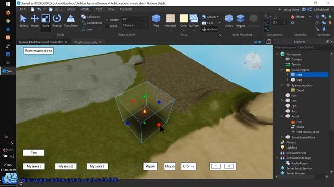Click the viewport device emulation toggle
Viewport: 334px width, 187px height.
tap(268, 42)
